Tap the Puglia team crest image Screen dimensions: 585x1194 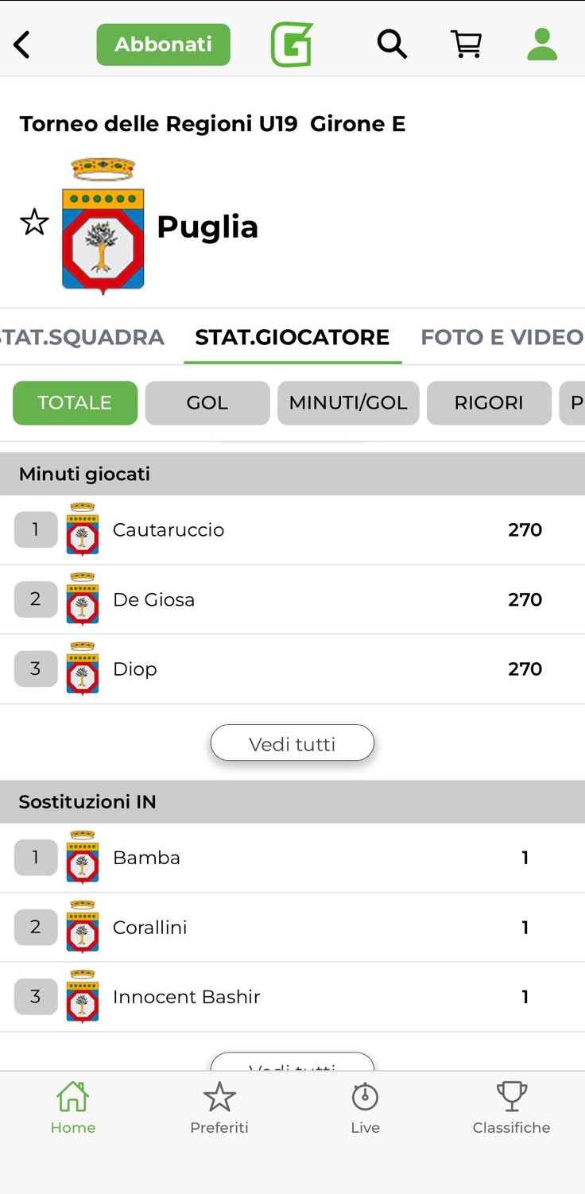[103, 226]
